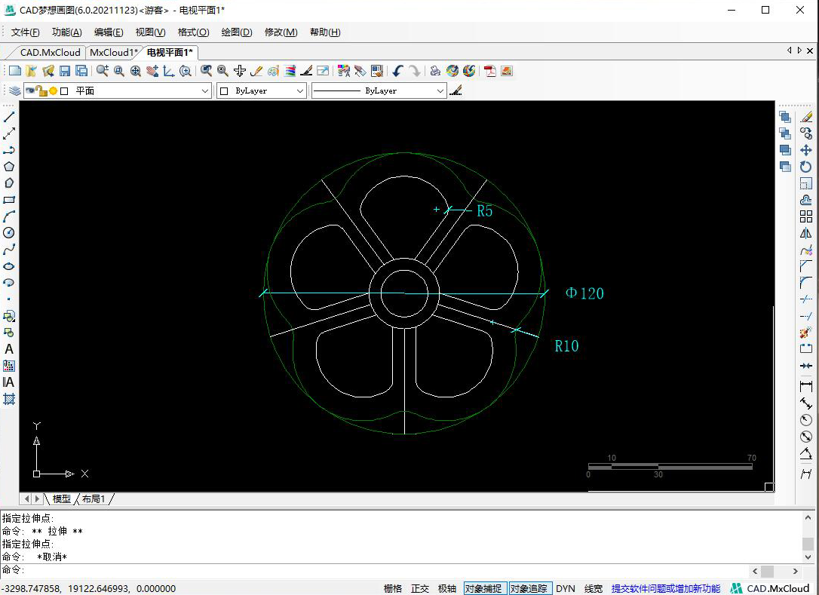The width and height of the screenshot is (819, 595).
Task: Switch to 布局1 layout tab
Action: click(x=94, y=499)
